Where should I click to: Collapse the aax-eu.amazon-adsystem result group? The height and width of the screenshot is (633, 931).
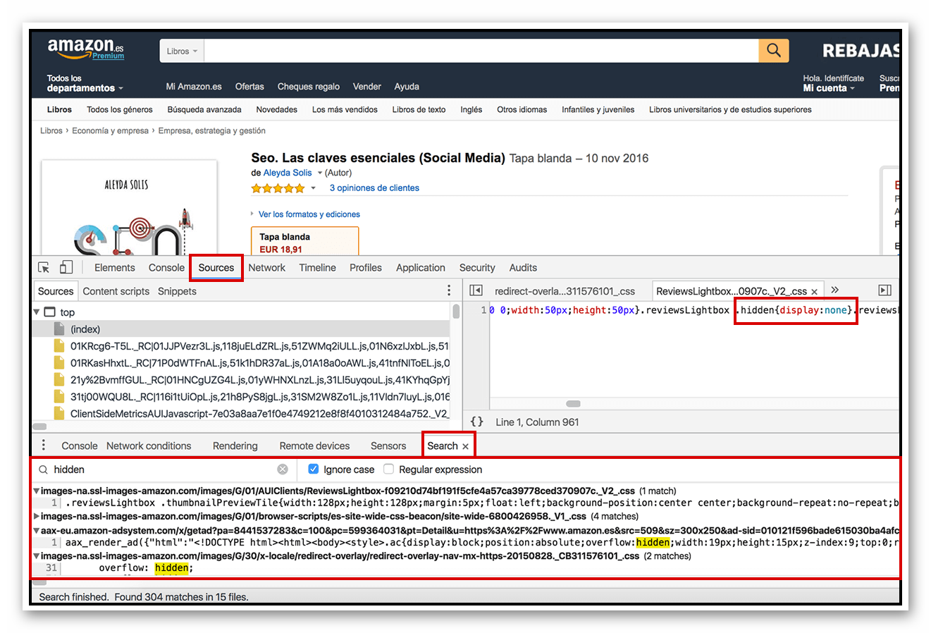pos(37,530)
